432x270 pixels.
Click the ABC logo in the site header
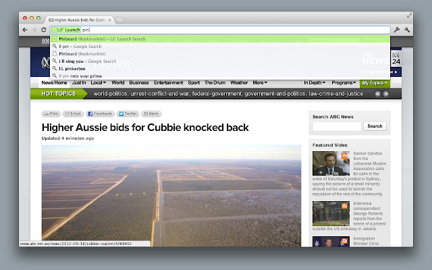point(45,63)
